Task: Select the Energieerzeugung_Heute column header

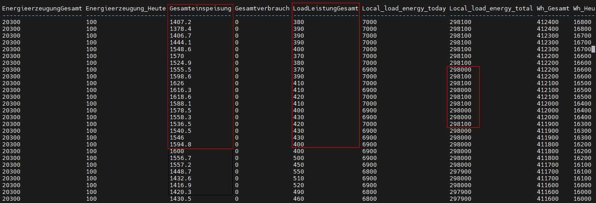Action: tap(125, 9)
